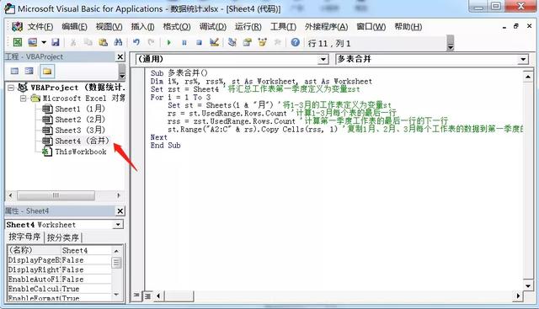Open the 多表合并 procedure dropdown
The height and width of the screenshot is (309, 539).
(x=522, y=60)
